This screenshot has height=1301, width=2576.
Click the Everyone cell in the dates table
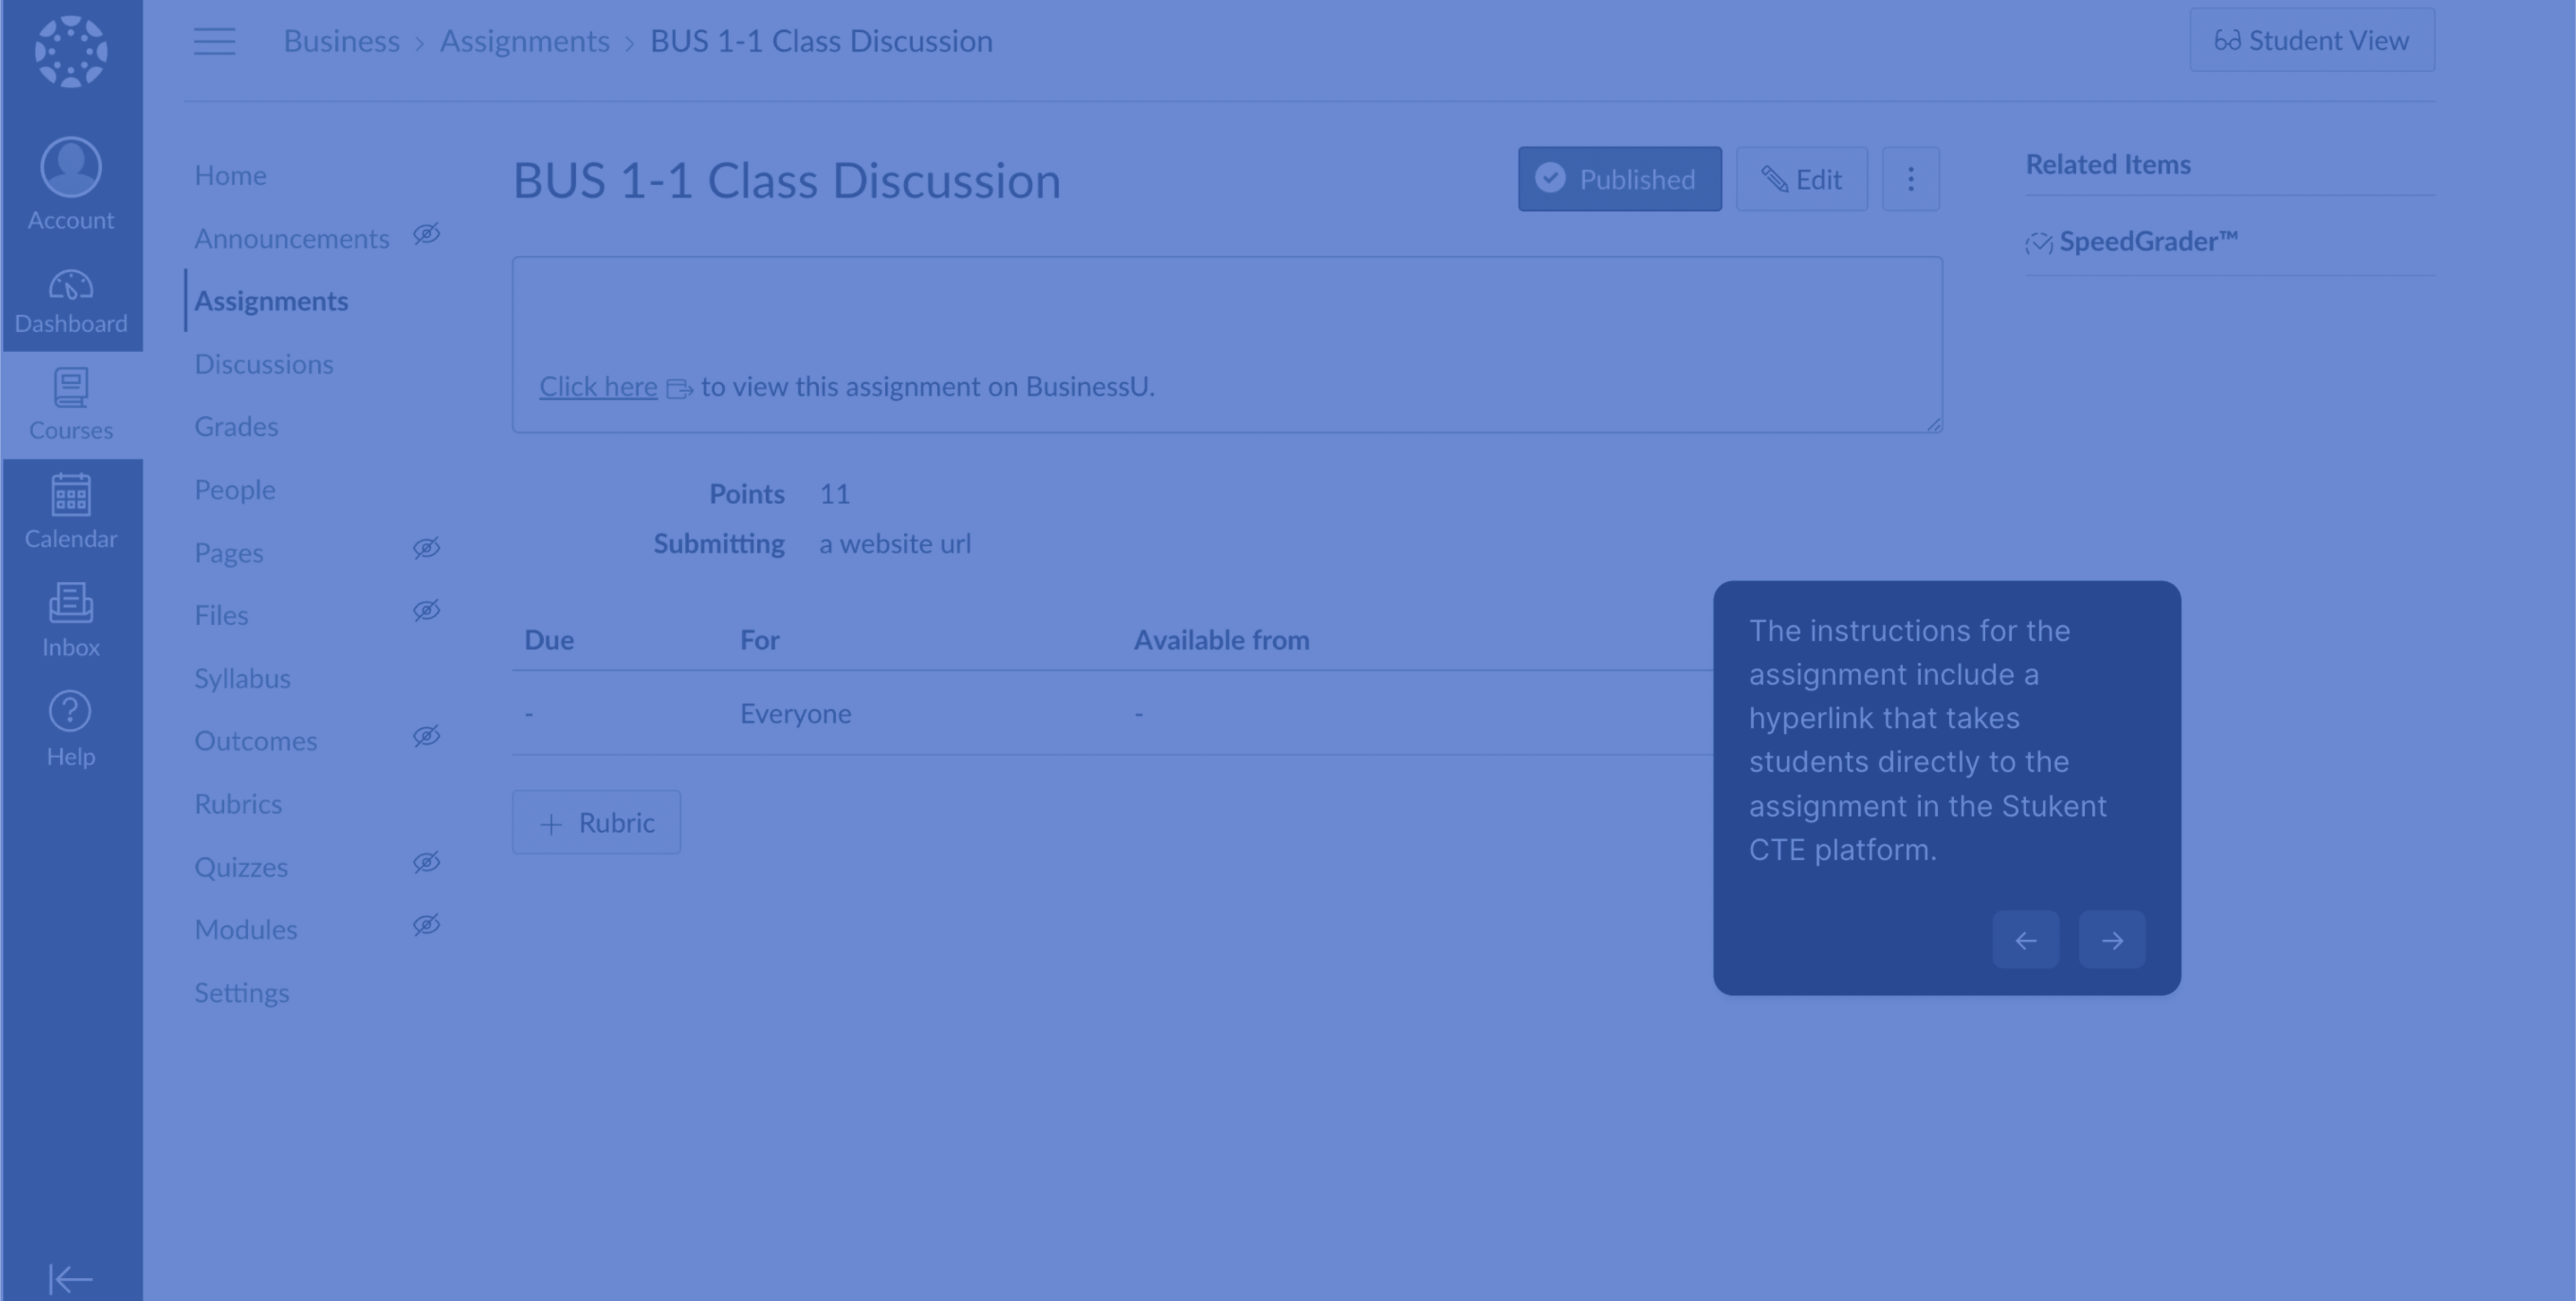point(796,713)
